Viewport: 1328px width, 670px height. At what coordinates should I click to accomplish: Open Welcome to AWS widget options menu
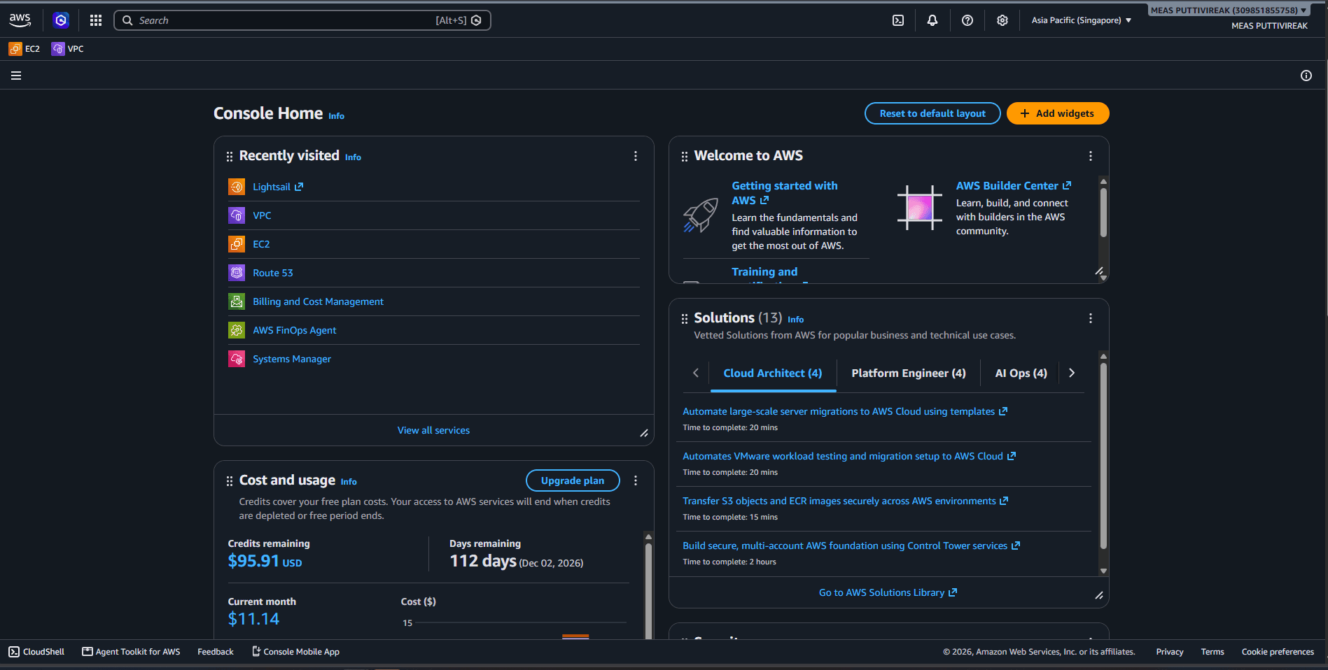(1091, 156)
